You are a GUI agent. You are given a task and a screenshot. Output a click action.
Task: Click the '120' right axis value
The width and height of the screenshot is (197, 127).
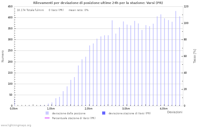186,6
